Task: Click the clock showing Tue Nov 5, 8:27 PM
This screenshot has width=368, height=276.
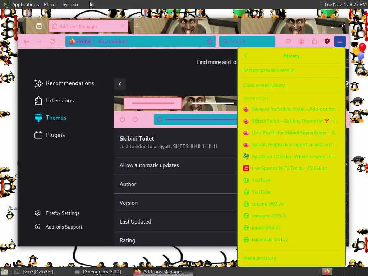Action: coord(345,4)
